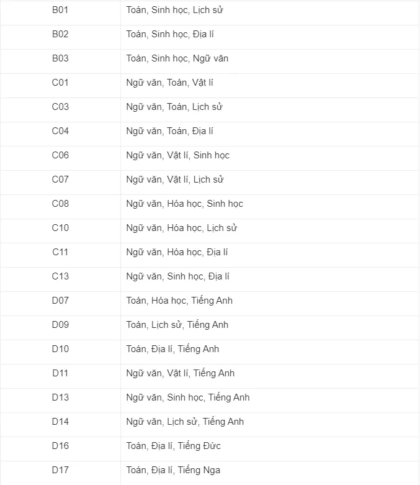
Task: Select the 'Toán, Địa lí, Tiếng Đức' cell
Action: [x=173, y=446]
